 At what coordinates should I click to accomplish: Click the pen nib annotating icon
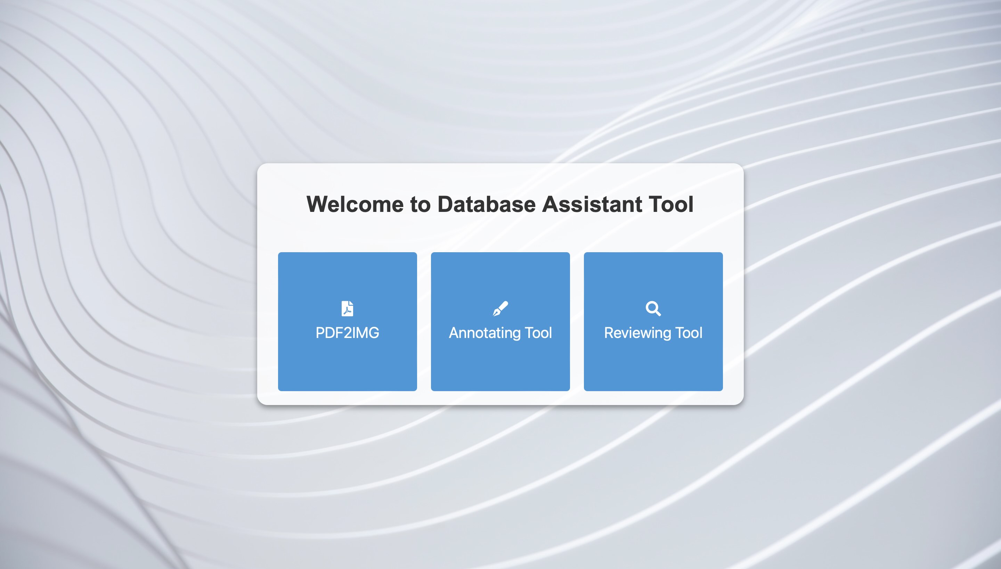(x=500, y=308)
